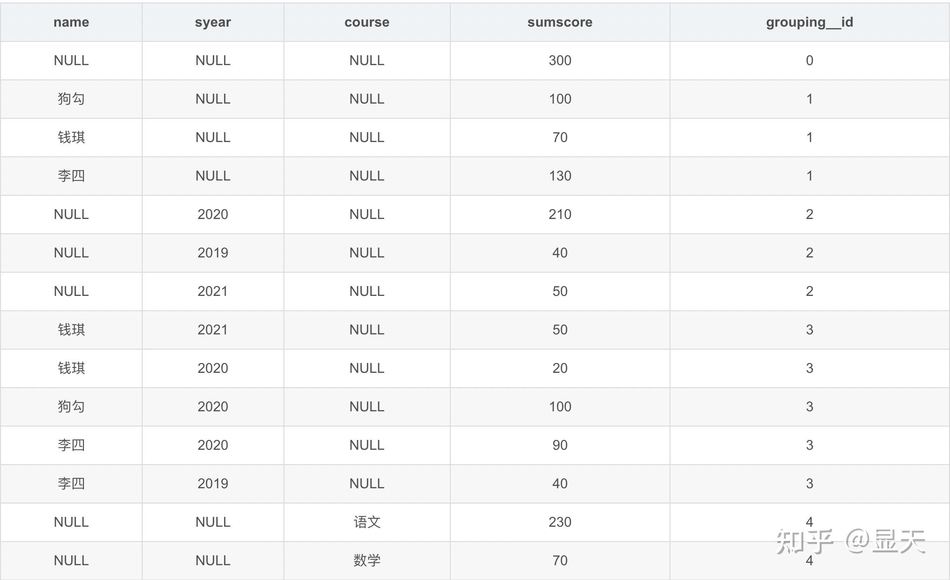The image size is (950, 580).
Task: Click the course cell 数学
Action: [367, 561]
